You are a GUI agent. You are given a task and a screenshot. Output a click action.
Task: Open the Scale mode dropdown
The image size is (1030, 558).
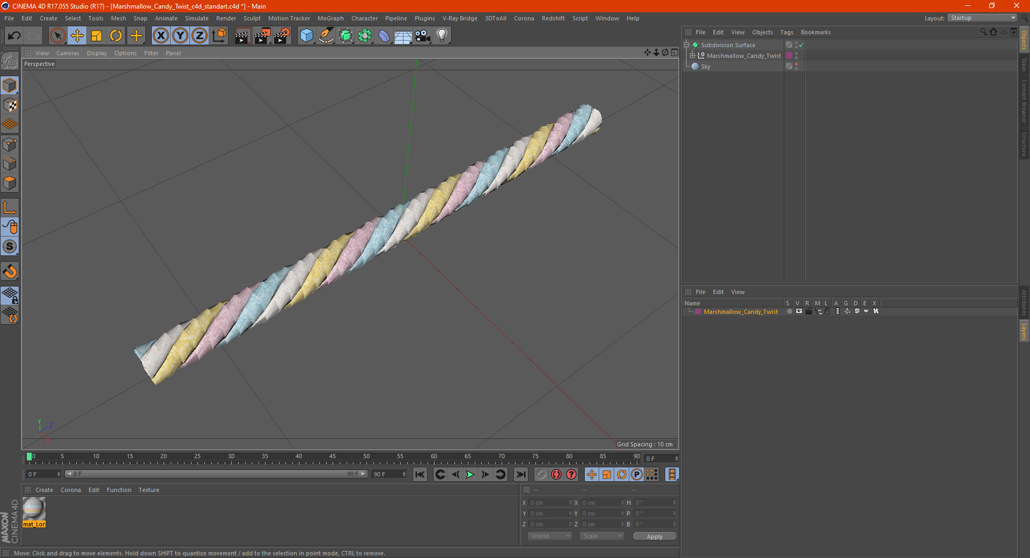point(602,536)
